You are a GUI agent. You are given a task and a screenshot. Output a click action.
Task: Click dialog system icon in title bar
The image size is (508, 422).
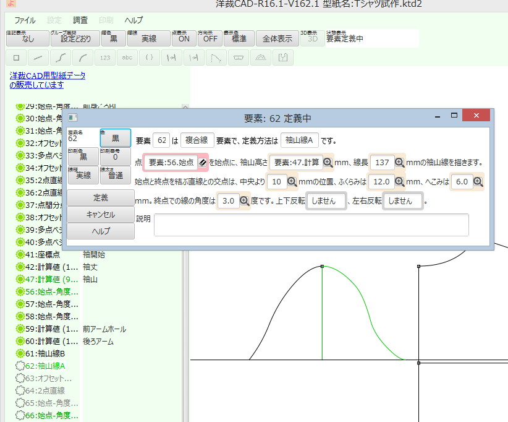(x=72, y=118)
